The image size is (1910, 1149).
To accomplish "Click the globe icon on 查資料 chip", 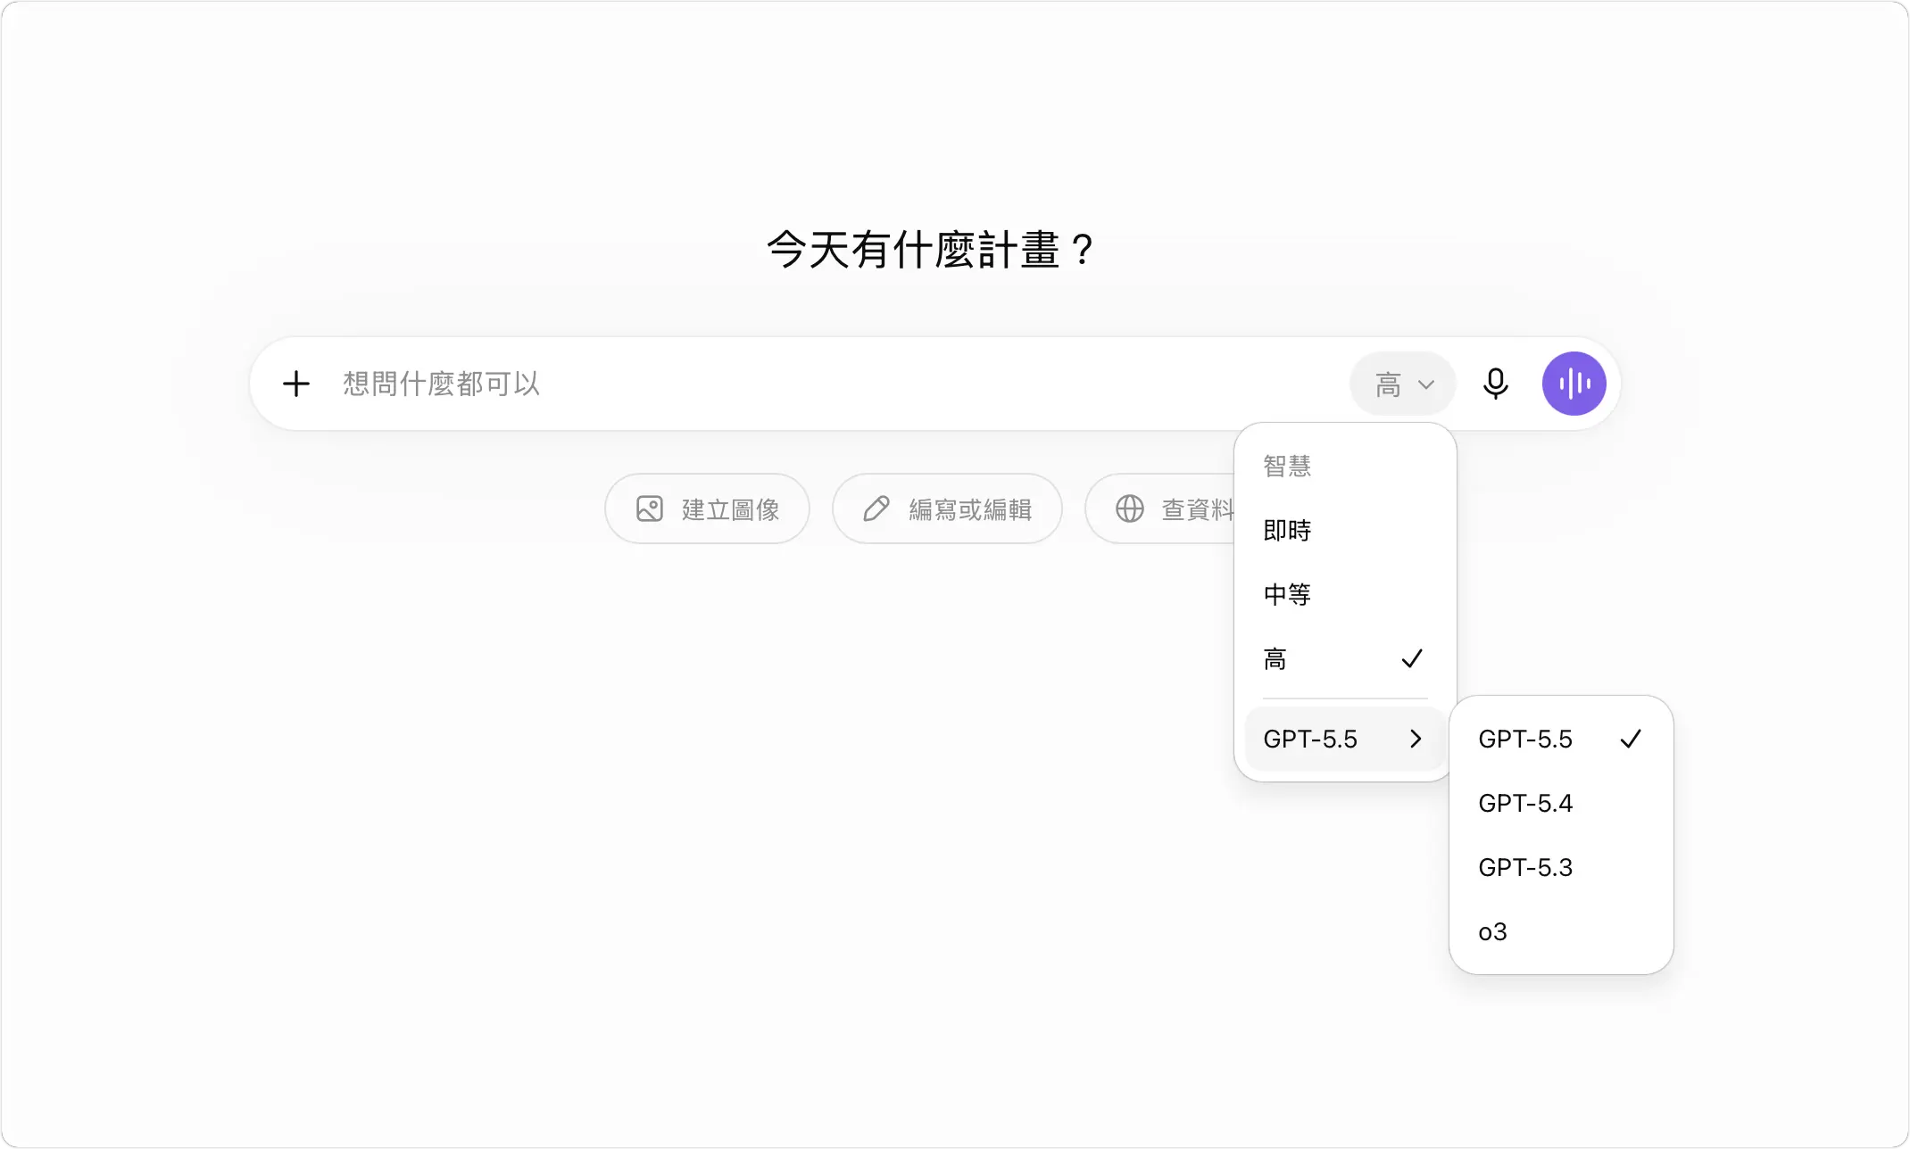I will [x=1130, y=508].
